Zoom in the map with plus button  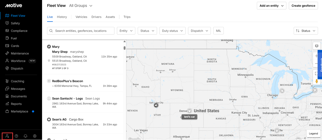coord(316,56)
